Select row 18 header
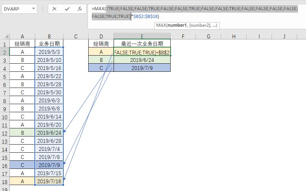This screenshot has height=191, width=306. tap(5, 182)
